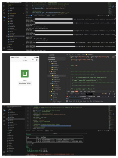The height and width of the screenshot is (158, 118).
Task: Open Extensions view in top activity bar
Action: [4, 17]
